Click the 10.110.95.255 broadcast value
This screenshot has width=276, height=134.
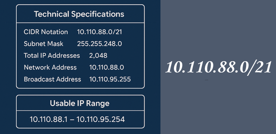[x=110, y=79]
